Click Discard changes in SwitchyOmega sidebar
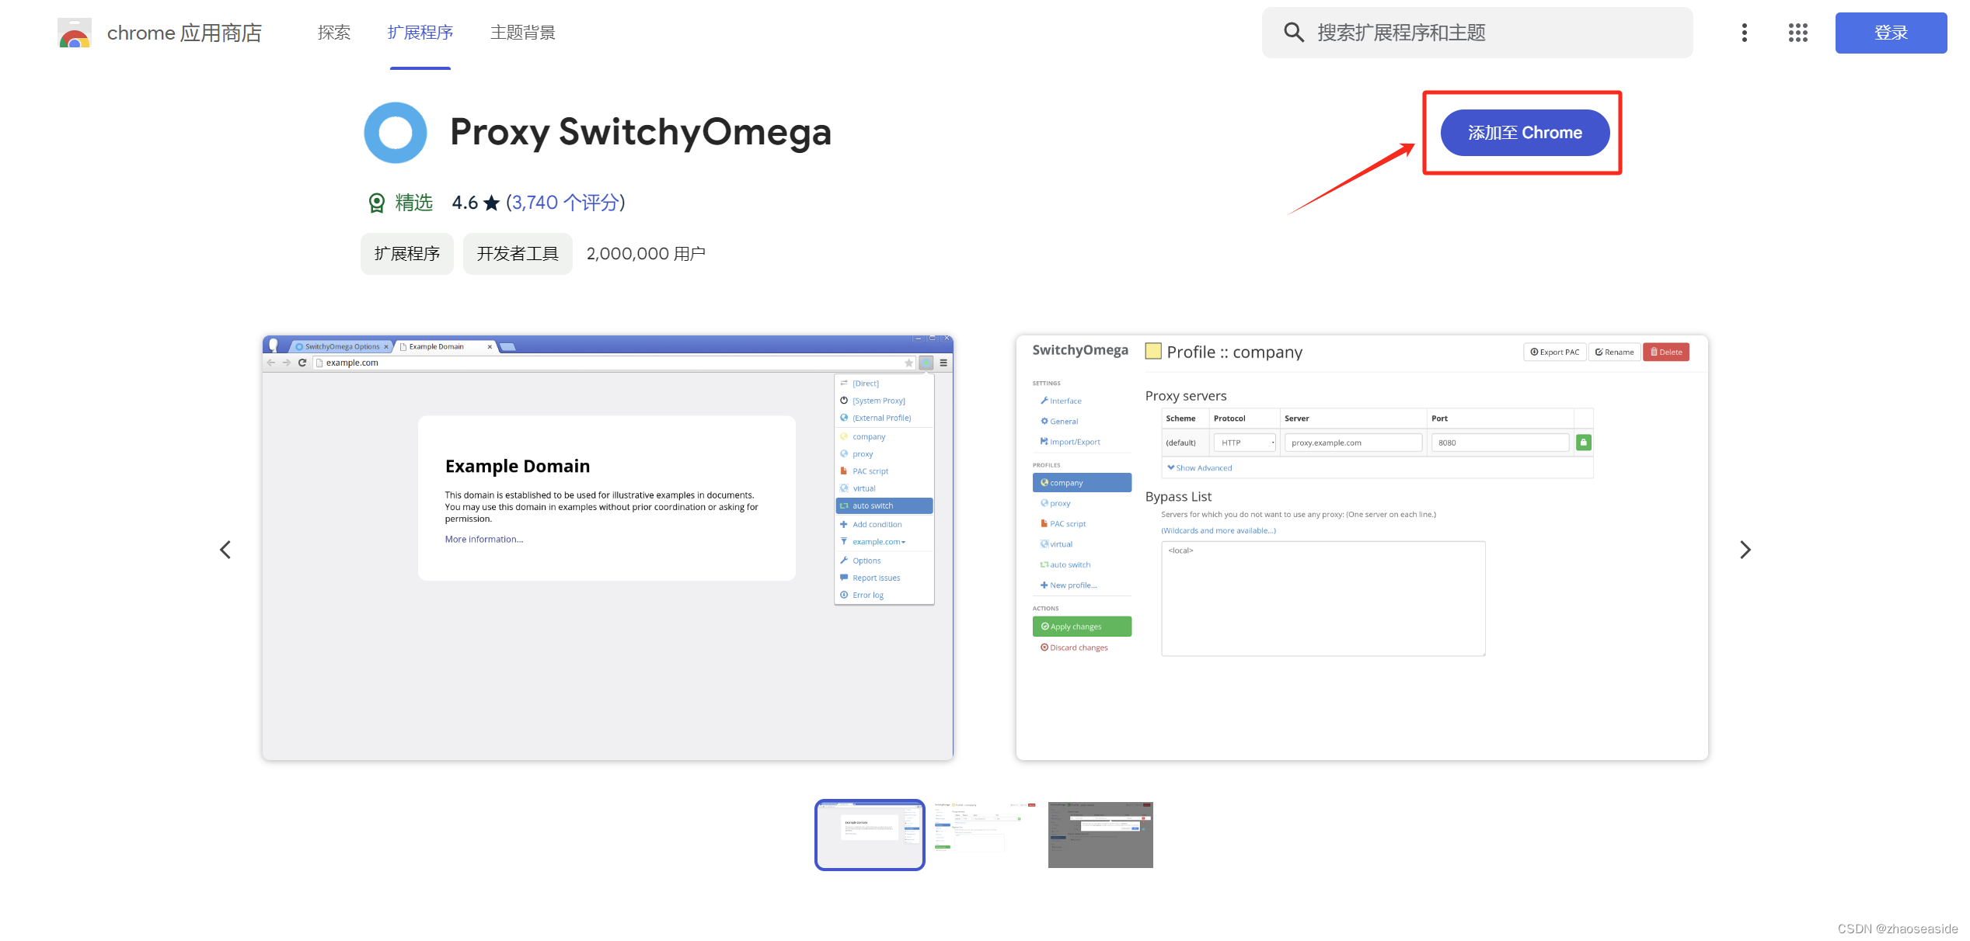1970x941 pixels. pyautogui.click(x=1075, y=648)
